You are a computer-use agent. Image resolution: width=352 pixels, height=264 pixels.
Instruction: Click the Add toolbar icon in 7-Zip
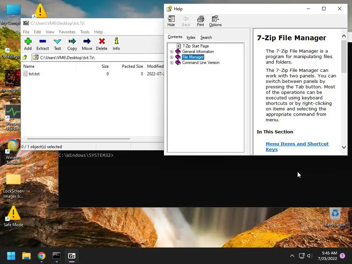coord(28,44)
